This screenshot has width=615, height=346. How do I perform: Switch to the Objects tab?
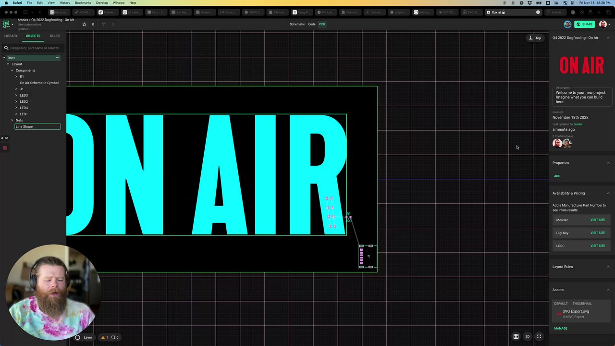(x=33, y=36)
